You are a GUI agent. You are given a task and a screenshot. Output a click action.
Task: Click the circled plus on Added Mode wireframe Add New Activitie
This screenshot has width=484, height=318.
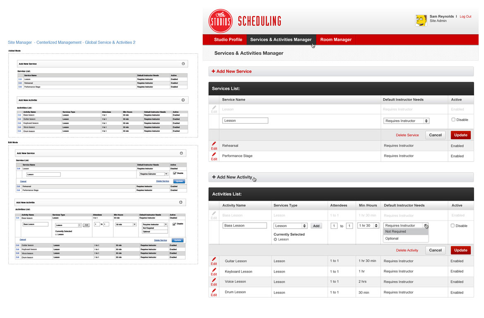tap(183, 100)
